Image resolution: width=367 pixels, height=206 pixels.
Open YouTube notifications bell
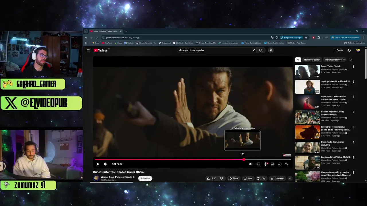click(x=349, y=50)
